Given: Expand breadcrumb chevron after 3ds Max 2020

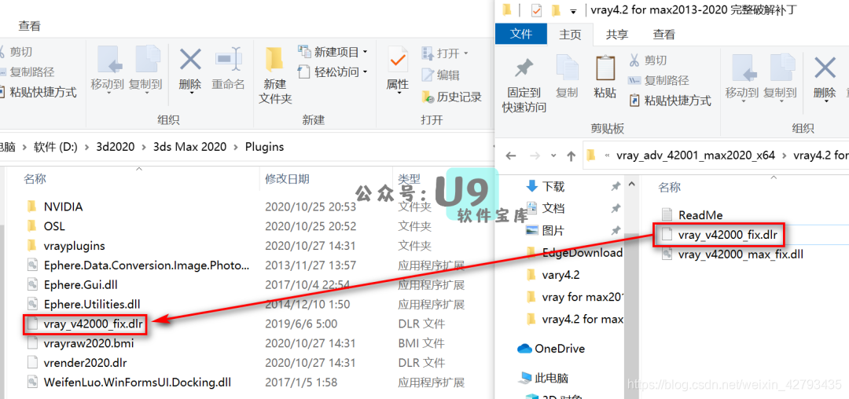Looking at the screenshot, I should [236, 147].
